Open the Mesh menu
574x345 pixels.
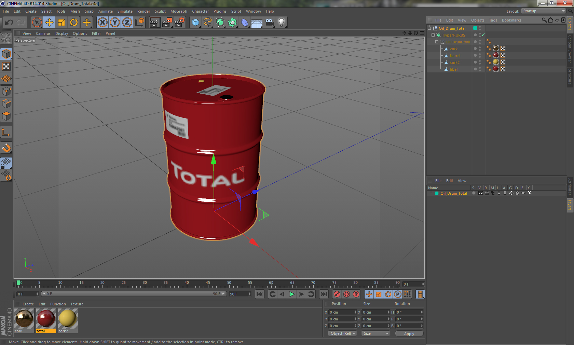coord(75,11)
